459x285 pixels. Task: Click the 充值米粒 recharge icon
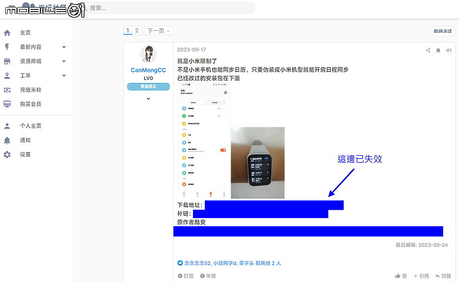(7, 90)
